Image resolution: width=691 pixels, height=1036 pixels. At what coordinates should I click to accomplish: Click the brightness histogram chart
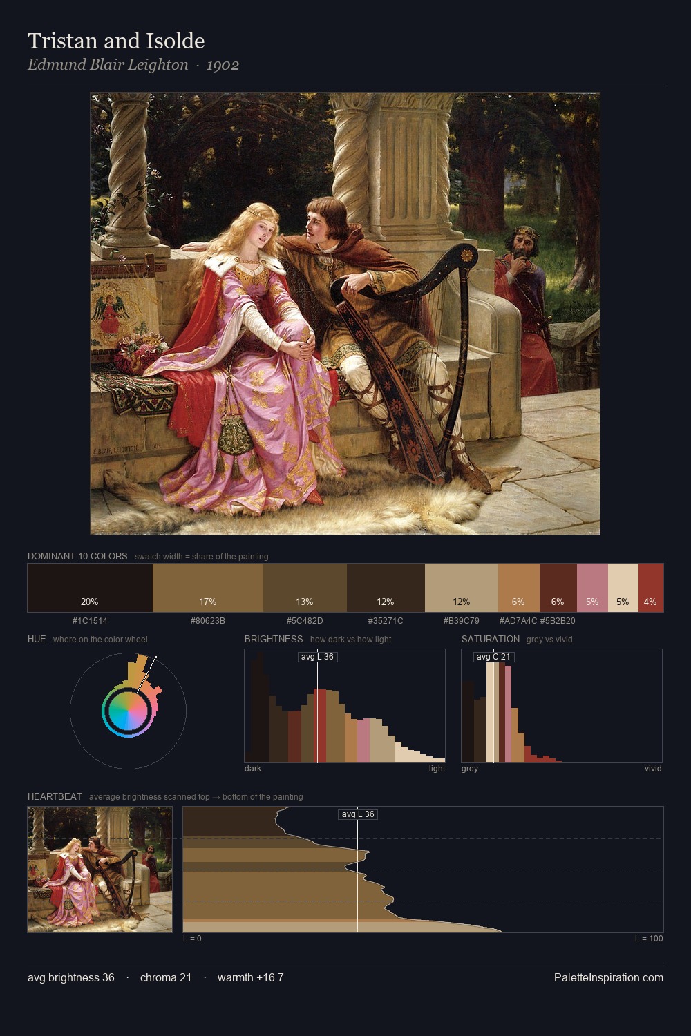tap(345, 706)
